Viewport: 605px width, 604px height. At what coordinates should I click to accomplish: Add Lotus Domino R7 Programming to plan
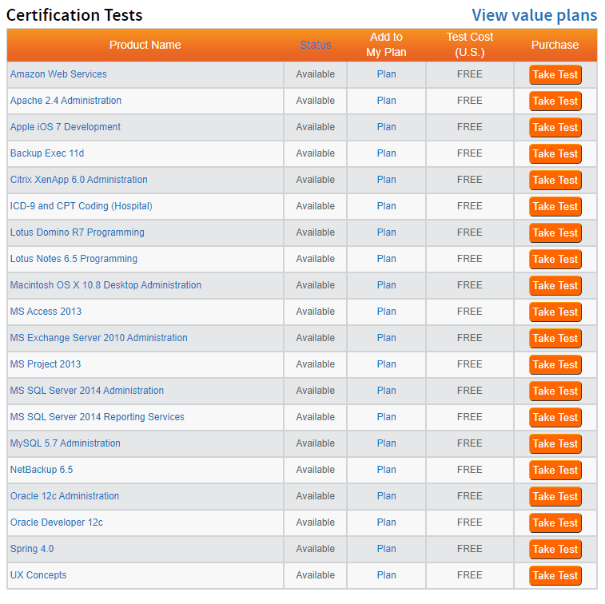click(x=386, y=232)
